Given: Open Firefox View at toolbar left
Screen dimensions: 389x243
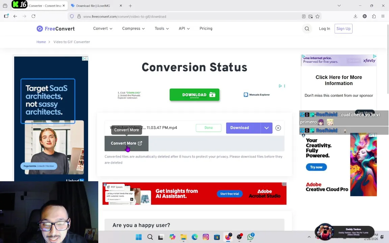Looking at the screenshot, I should pos(6,16).
